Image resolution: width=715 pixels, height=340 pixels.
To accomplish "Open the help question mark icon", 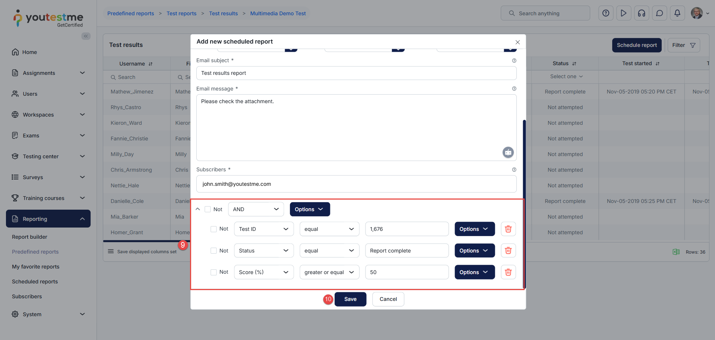I will click(605, 13).
